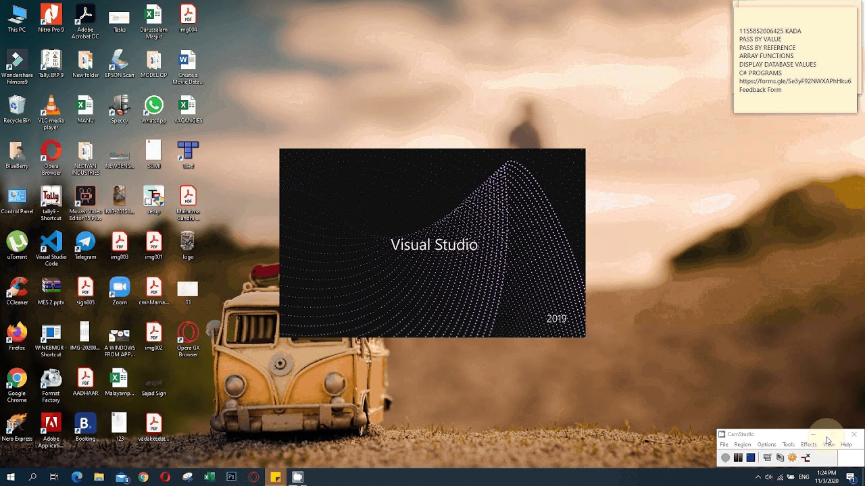Select the Format Factory desktop icon

click(x=51, y=385)
